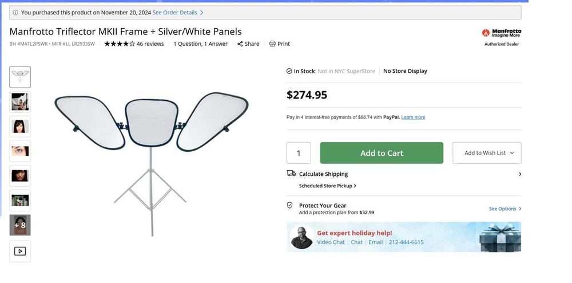Viewport: 572px width, 283px height.
Task: View 1 Question, 1 Answer section
Action: click(x=200, y=44)
